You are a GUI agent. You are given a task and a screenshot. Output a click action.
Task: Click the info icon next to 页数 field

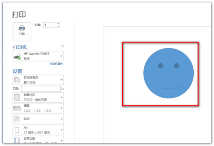pyautogui.click(x=62, y=89)
